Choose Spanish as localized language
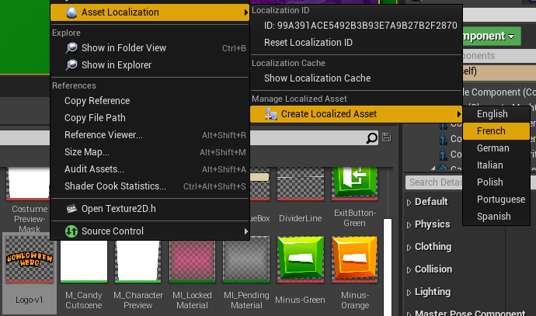536x316 pixels. (496, 217)
